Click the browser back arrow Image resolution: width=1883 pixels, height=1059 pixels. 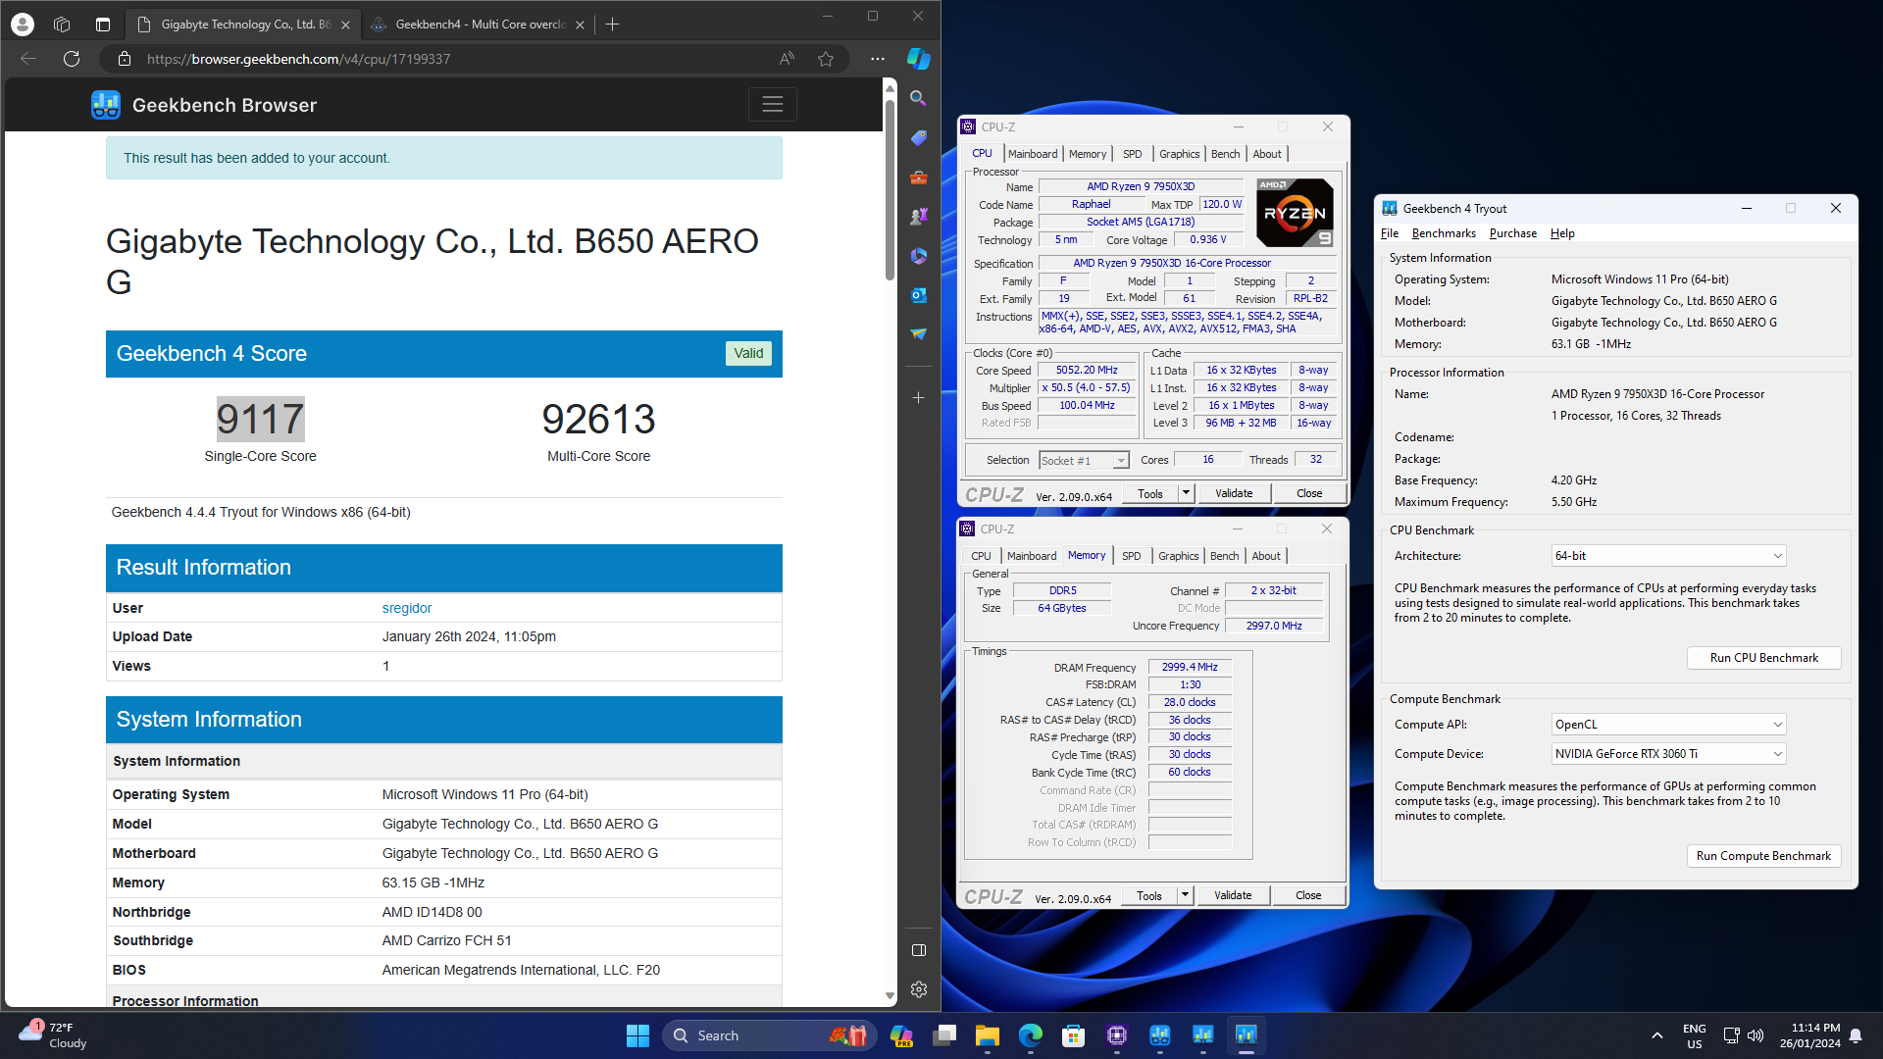pos(28,59)
